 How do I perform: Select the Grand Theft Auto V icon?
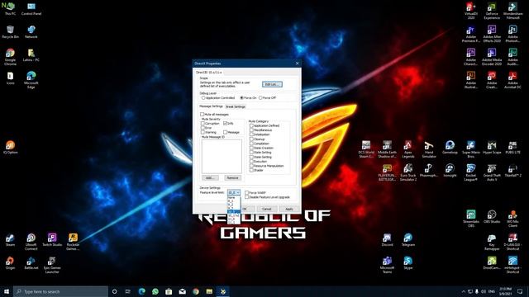pos(492,172)
